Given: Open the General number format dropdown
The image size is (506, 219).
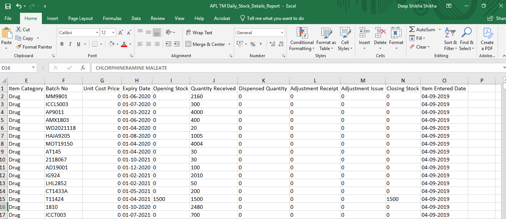Looking at the screenshot, I should 282,33.
